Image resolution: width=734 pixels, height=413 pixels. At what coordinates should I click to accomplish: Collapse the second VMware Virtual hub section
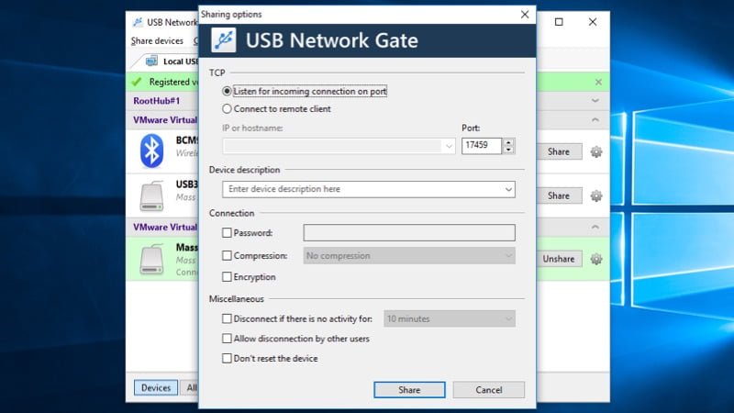[x=595, y=227]
